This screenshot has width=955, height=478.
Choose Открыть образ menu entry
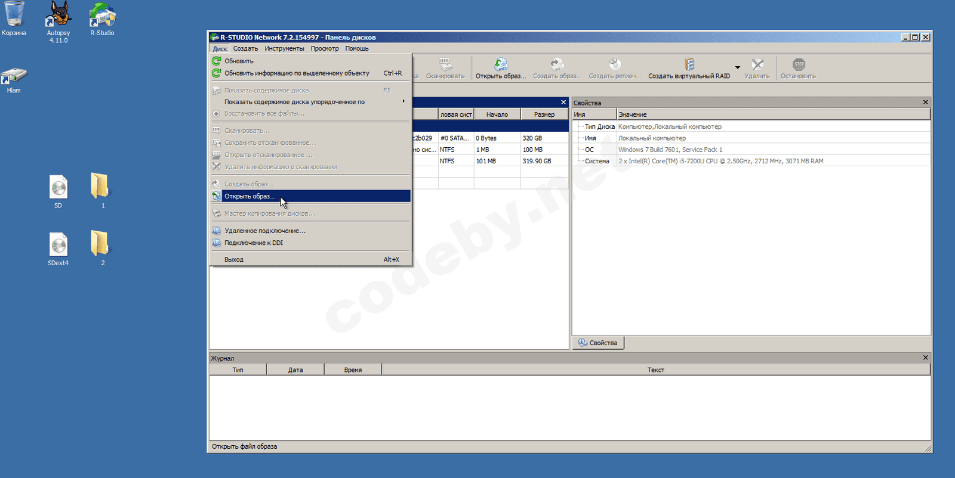click(310, 196)
